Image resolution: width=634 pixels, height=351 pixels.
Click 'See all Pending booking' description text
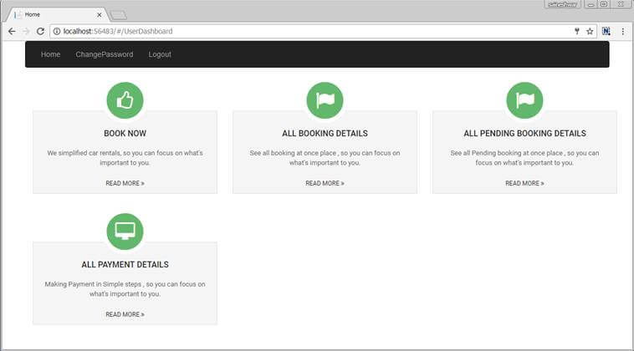point(524,158)
